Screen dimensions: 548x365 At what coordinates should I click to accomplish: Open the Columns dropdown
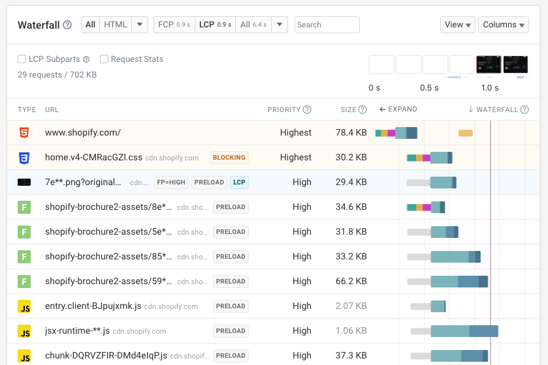(504, 25)
